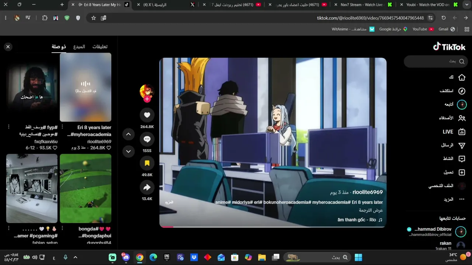Open the تحميل upload page
Viewport: 472px width, 265px height.
pyautogui.click(x=454, y=172)
